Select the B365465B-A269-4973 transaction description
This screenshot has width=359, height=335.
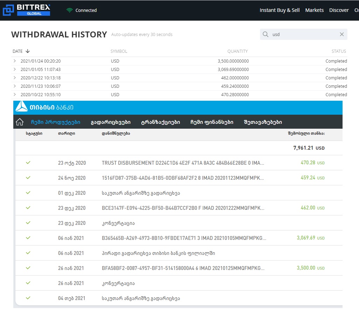[x=184, y=238]
